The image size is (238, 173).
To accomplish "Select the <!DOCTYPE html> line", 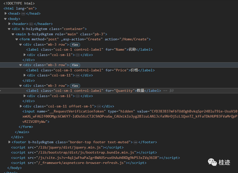I will click(19, 3).
